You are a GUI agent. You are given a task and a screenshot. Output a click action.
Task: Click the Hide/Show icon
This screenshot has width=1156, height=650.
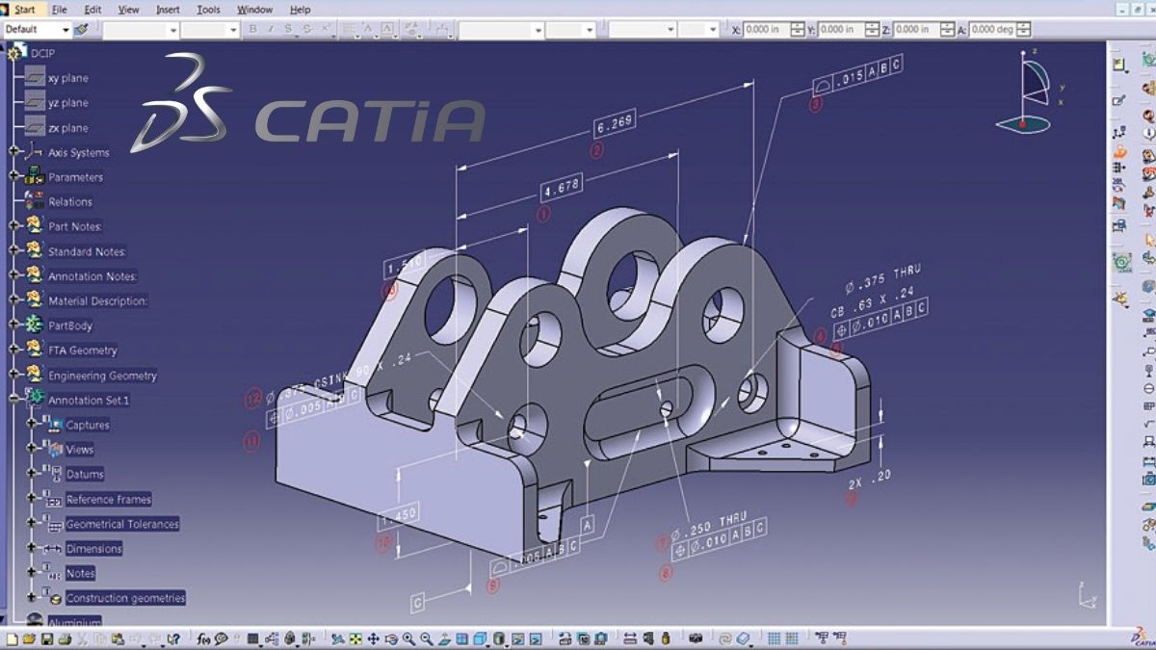pyautogui.click(x=517, y=638)
